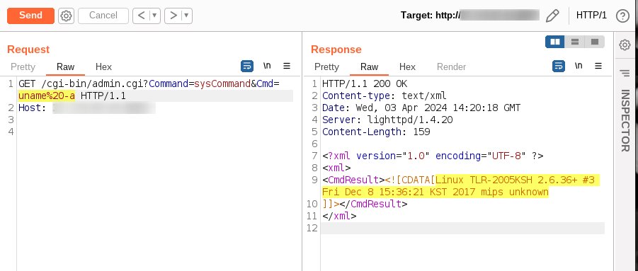Toggle the HTTP/1 protocol setting
The width and height of the screenshot is (638, 271).
click(x=591, y=16)
